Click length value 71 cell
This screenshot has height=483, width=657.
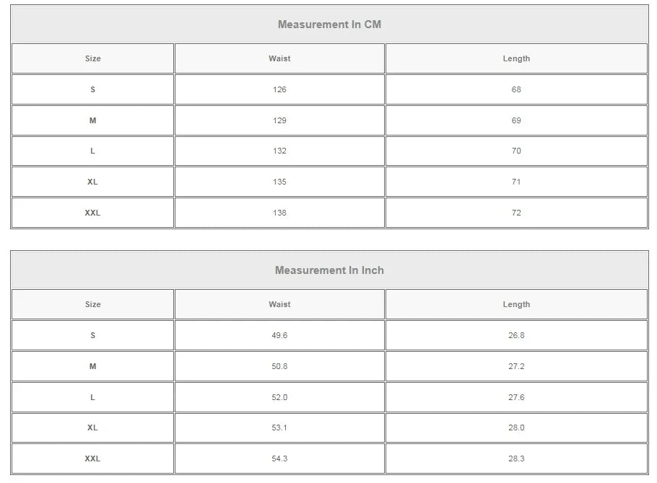pyautogui.click(x=516, y=182)
